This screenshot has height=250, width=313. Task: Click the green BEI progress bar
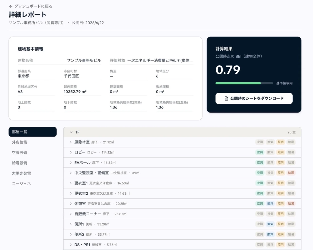coord(238,83)
